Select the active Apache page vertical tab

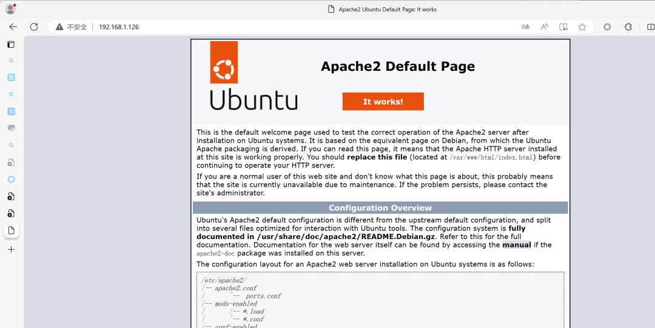(12, 231)
